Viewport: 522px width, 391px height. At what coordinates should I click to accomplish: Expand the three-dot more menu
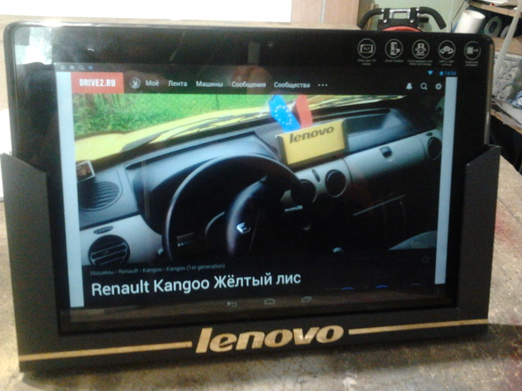(322, 85)
